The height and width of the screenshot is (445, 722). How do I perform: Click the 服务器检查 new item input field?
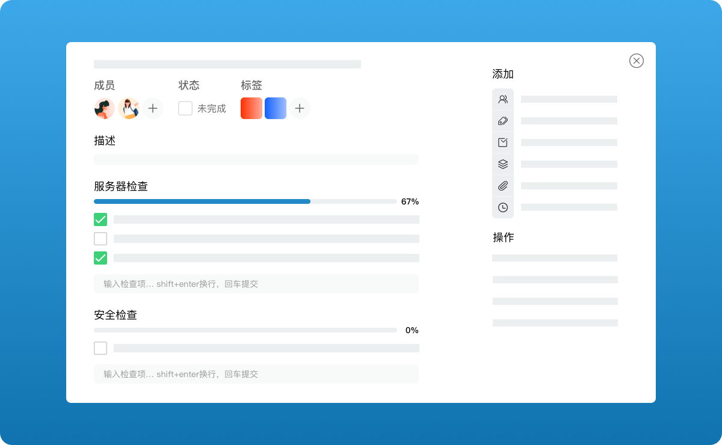coord(256,284)
